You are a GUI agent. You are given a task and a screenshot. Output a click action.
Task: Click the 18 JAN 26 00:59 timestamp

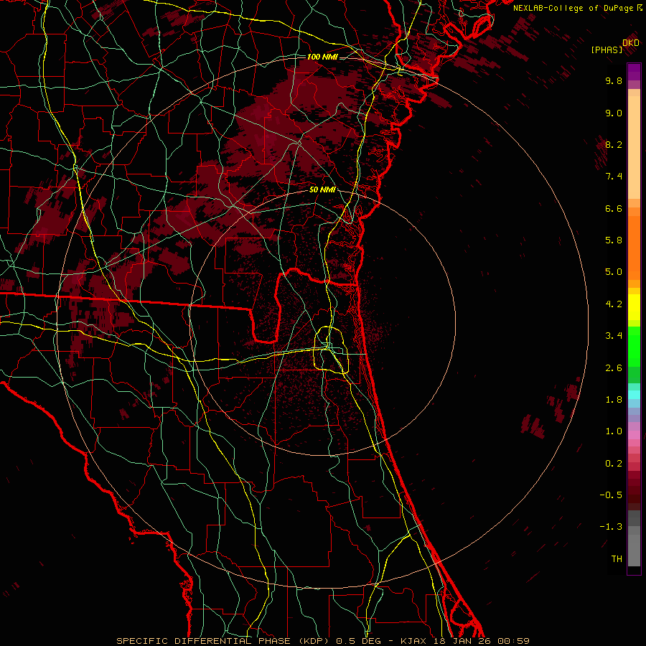point(481,641)
